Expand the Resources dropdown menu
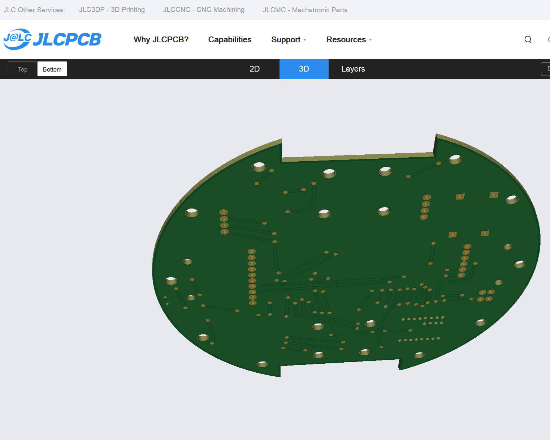 tap(349, 40)
